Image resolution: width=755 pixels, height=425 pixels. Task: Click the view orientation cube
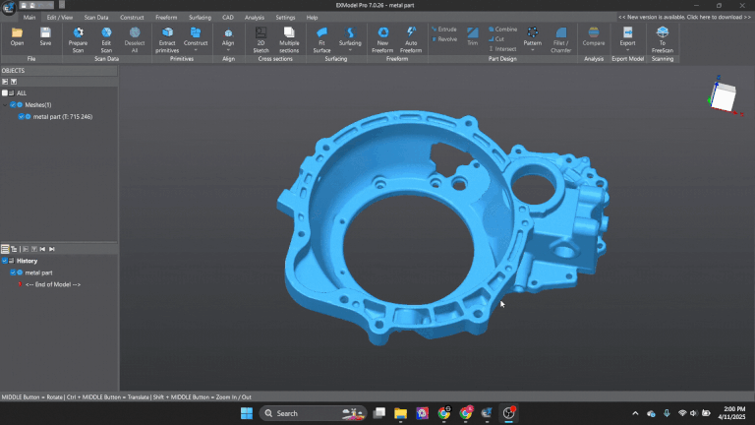(722, 96)
